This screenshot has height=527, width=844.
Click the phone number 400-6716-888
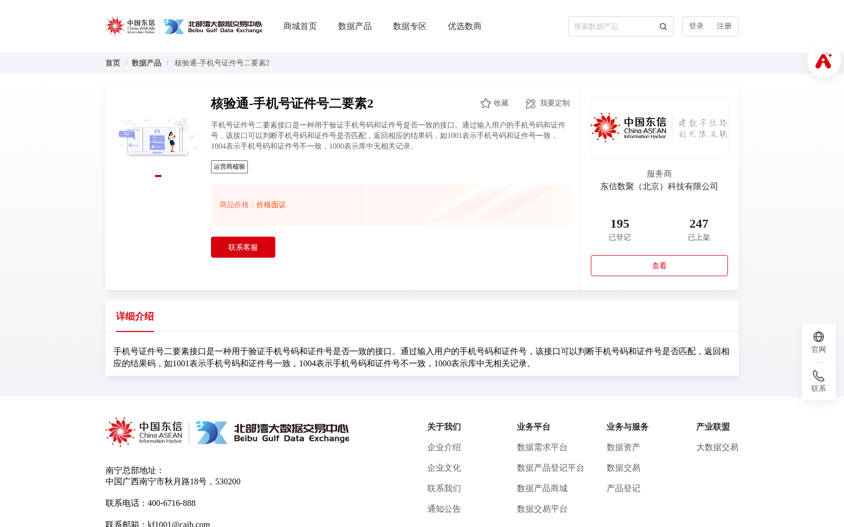[171, 503]
